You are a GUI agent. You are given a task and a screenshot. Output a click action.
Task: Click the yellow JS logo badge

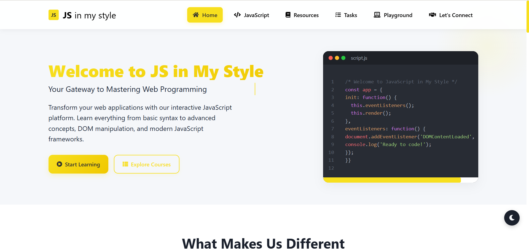[x=53, y=15]
